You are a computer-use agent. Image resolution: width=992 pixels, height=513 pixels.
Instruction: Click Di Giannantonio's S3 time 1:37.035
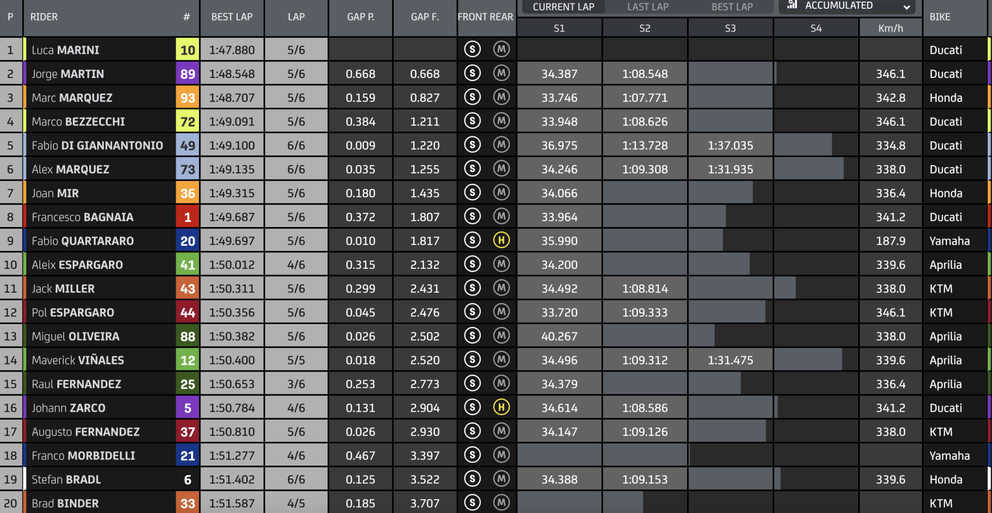(x=730, y=146)
